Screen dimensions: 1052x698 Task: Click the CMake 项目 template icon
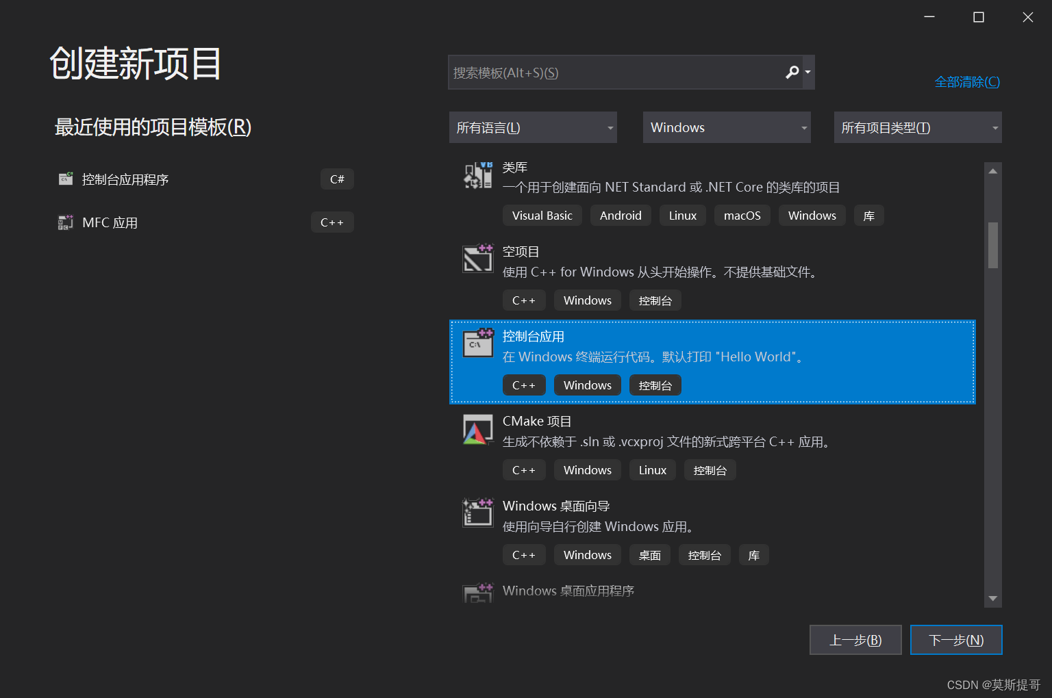[477, 430]
